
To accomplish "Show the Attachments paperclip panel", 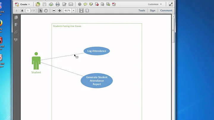I will (x=16, y=32).
